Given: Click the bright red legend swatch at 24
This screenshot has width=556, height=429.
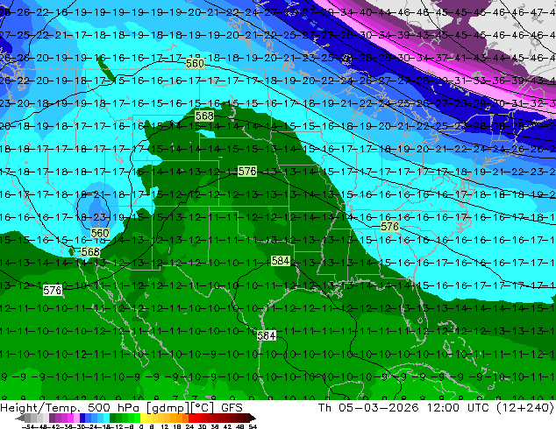Looking at the screenshot, I should pos(191,418).
